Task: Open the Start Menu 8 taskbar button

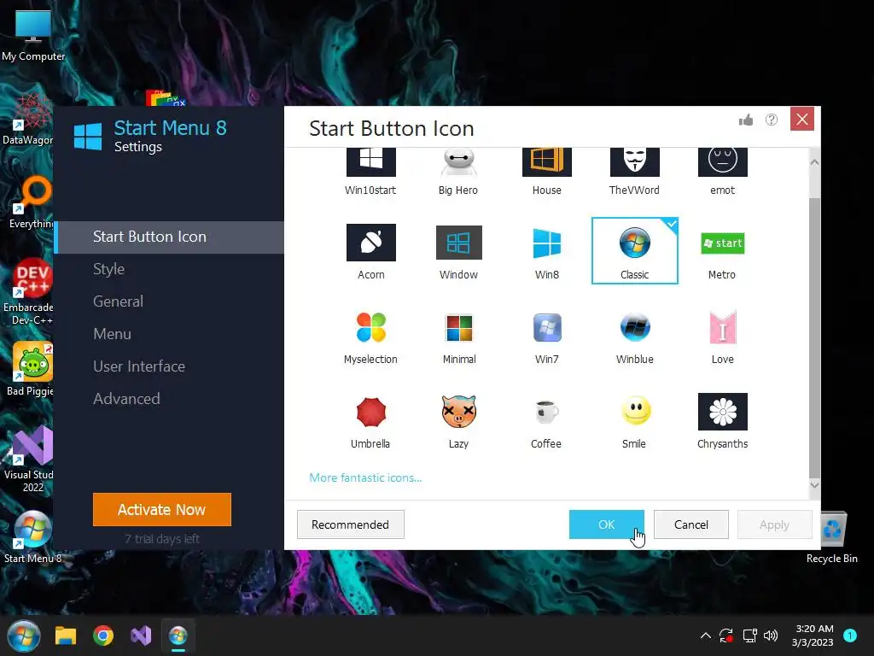Action: point(178,635)
